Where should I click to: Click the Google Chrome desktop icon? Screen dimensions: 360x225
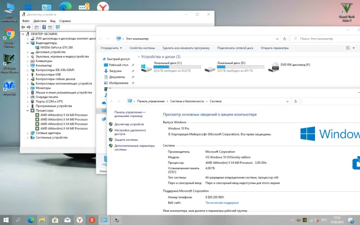click(9, 38)
